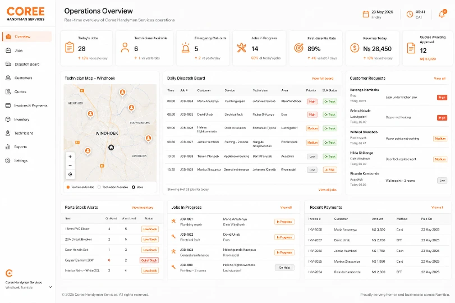Click Technicians Available person icon
This screenshot has width=455, height=303.
pyautogui.click(x=125, y=48)
